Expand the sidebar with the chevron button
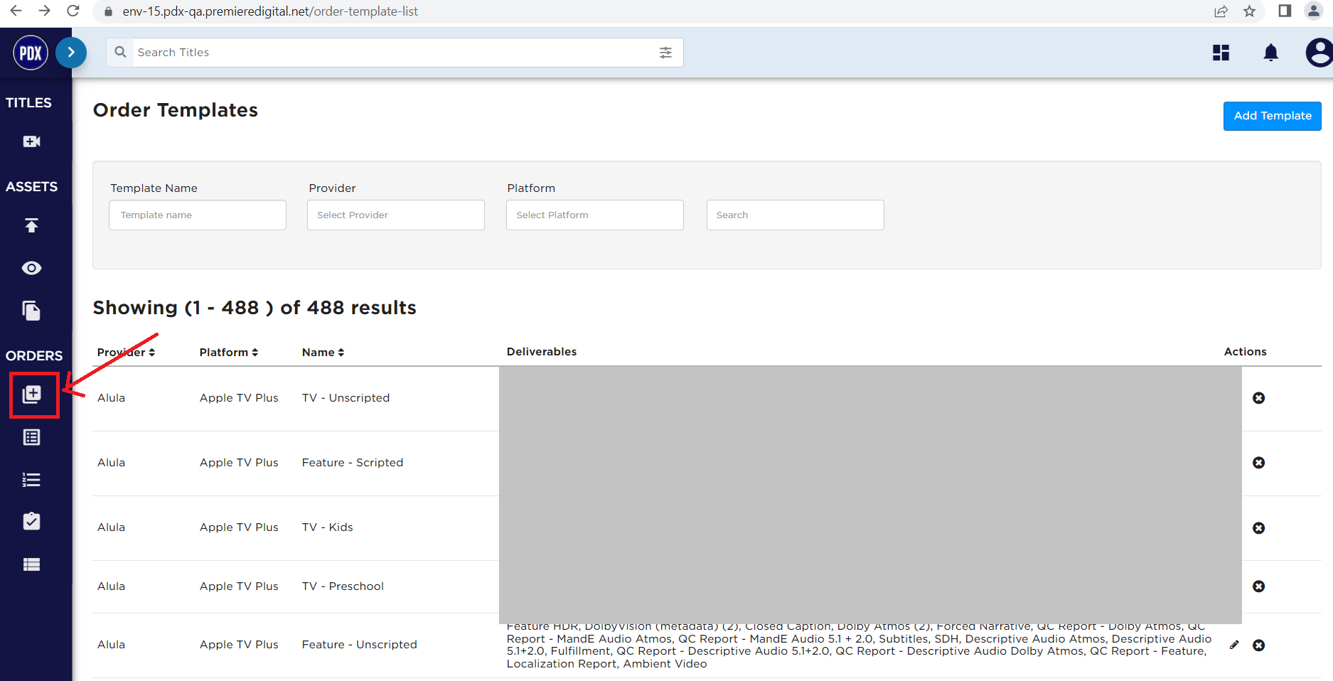 pos(71,53)
